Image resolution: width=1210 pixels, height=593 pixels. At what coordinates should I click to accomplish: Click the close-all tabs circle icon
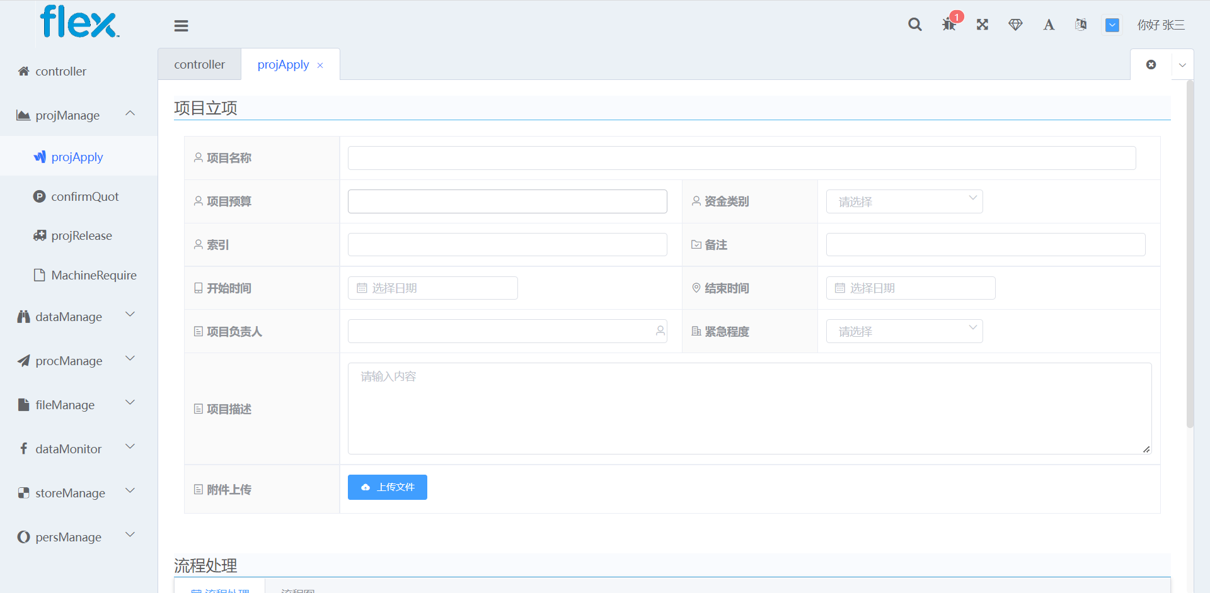click(1151, 64)
